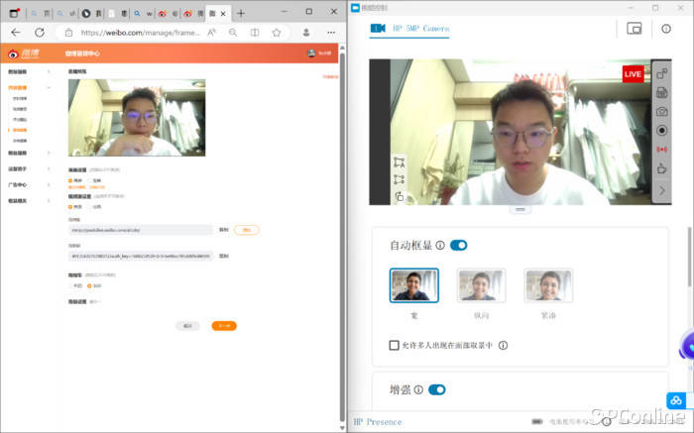
Task: View site information lock icon
Action: pyautogui.click(x=68, y=33)
